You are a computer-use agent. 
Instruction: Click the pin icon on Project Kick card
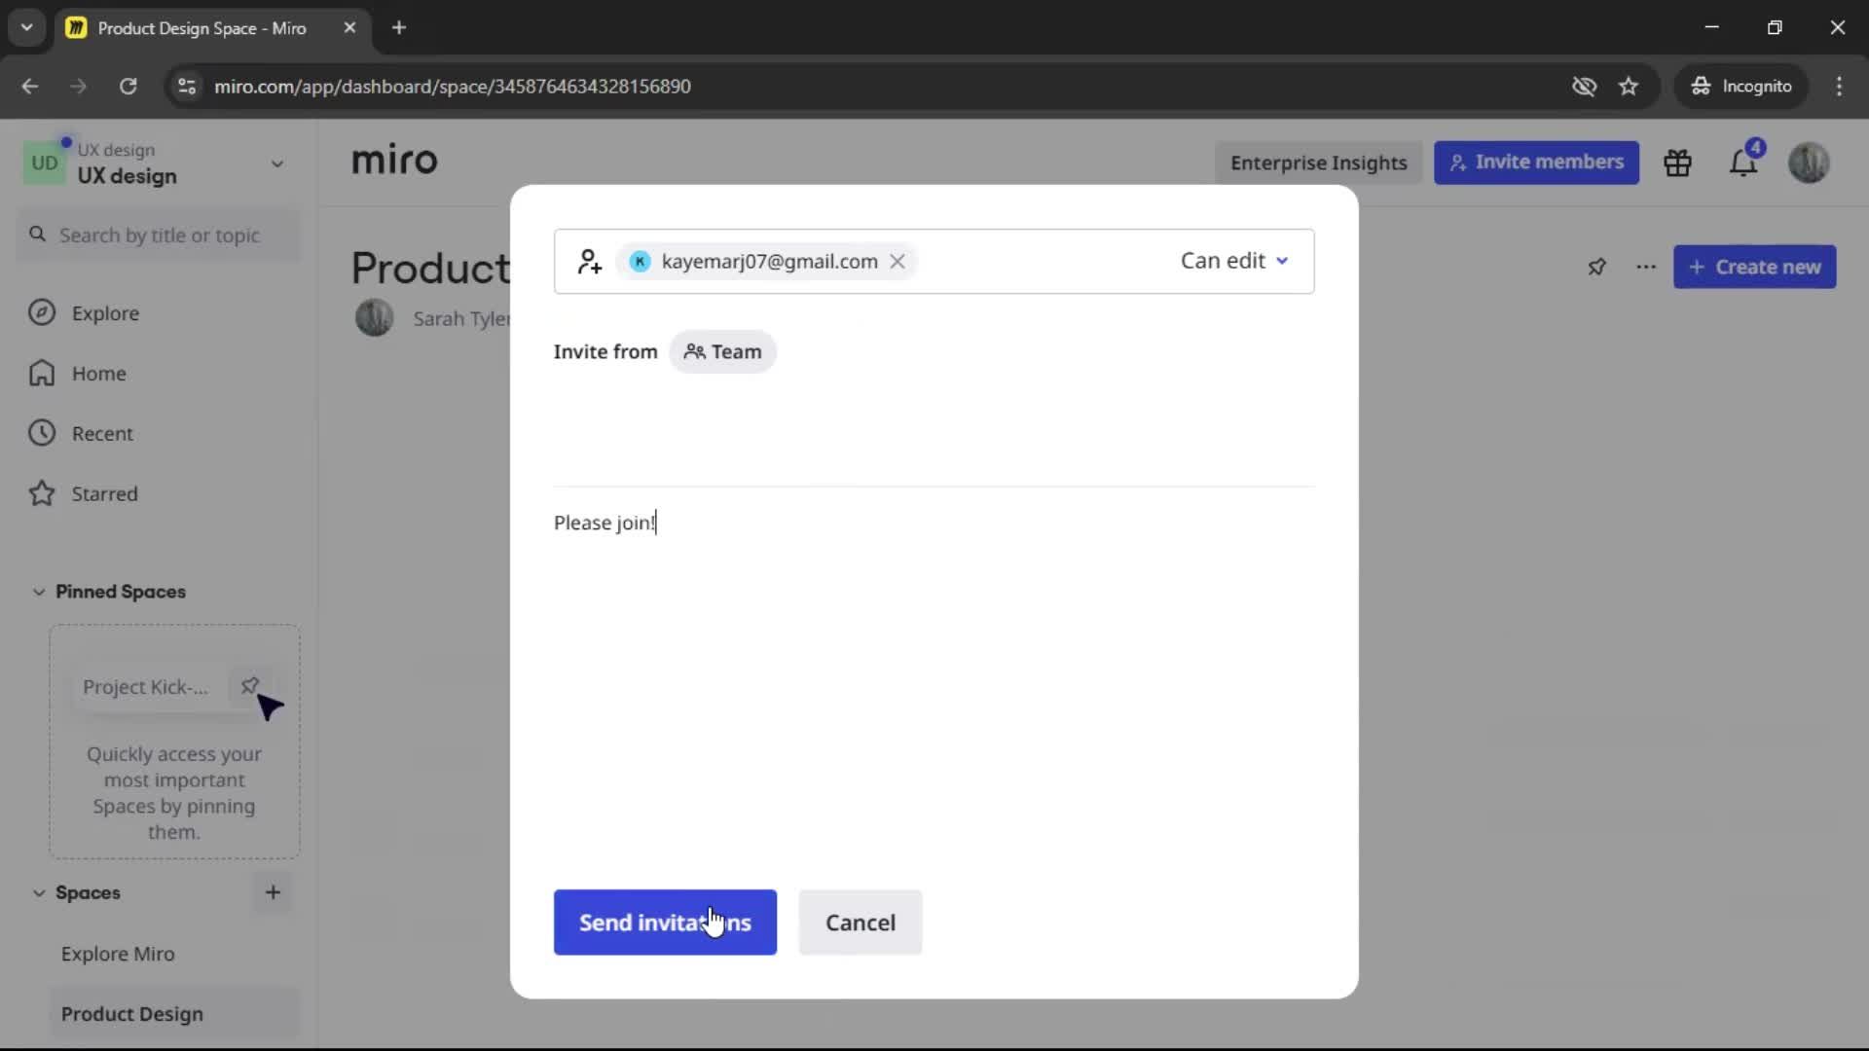(x=249, y=686)
